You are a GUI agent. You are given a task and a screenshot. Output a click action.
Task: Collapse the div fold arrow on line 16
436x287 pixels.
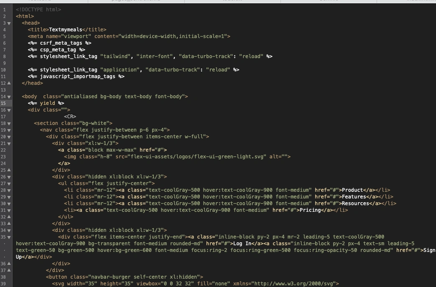pyautogui.click(x=9, y=110)
